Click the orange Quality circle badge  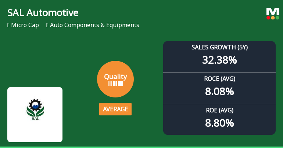pos(115,79)
